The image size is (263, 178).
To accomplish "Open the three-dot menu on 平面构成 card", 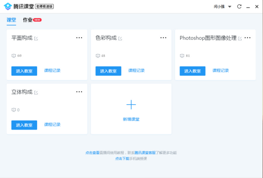I will [x=79, y=38].
